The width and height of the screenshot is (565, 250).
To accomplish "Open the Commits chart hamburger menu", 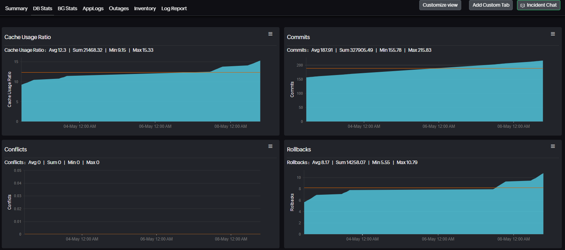I will point(553,34).
